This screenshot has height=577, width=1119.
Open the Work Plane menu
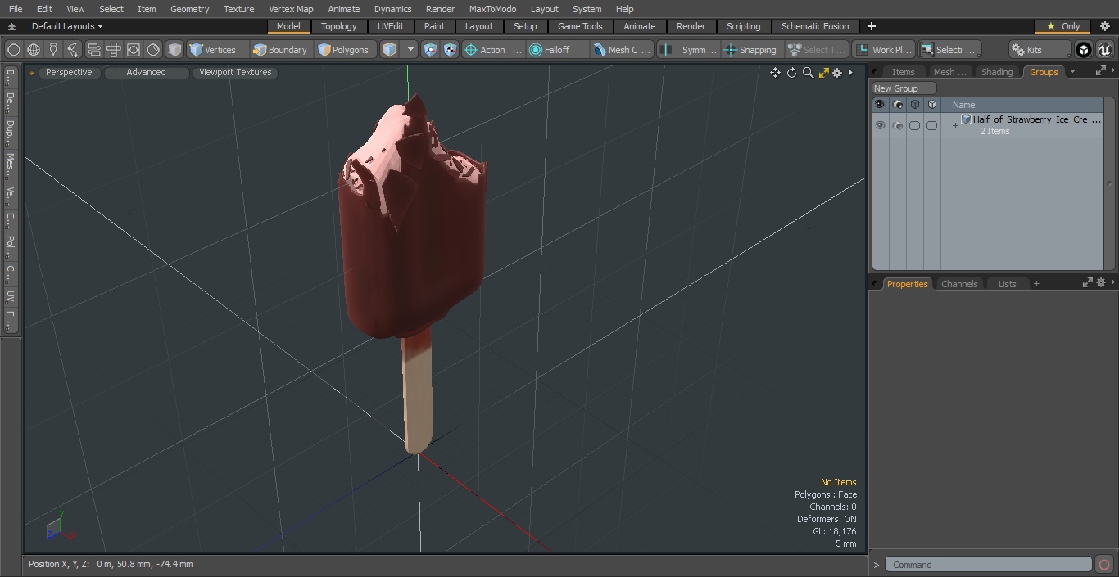click(884, 50)
